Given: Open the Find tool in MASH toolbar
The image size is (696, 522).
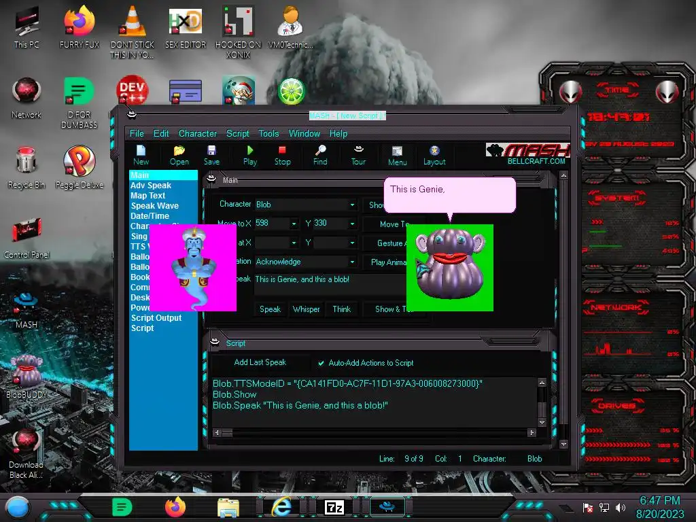Looking at the screenshot, I should 320,156.
